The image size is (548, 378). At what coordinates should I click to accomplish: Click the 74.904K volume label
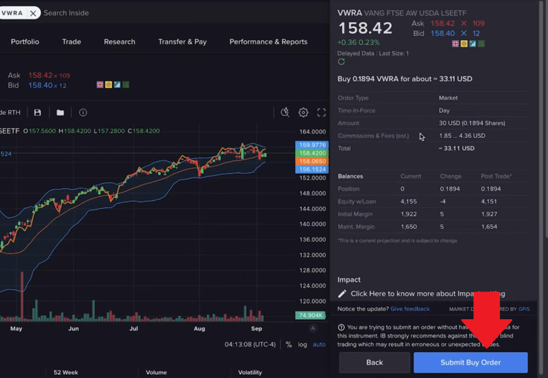[310, 315]
